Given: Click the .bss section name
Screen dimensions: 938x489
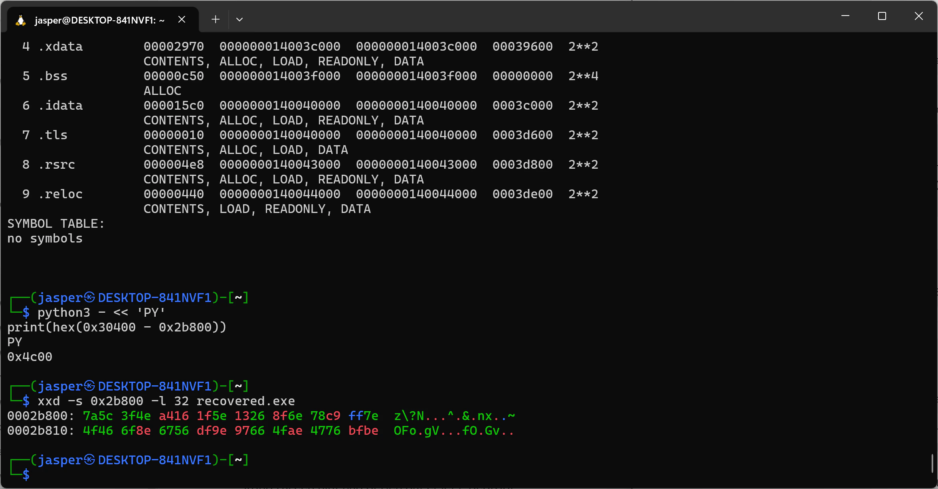Looking at the screenshot, I should 53,76.
